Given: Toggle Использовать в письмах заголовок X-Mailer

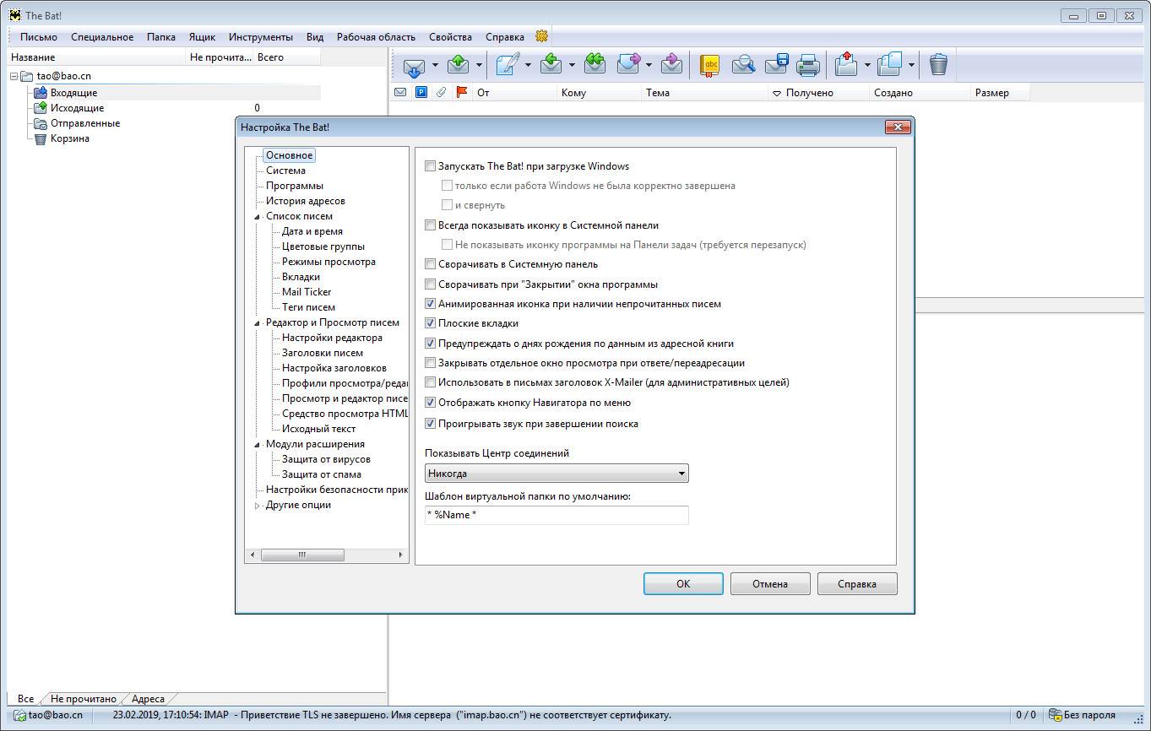Looking at the screenshot, I should (431, 382).
